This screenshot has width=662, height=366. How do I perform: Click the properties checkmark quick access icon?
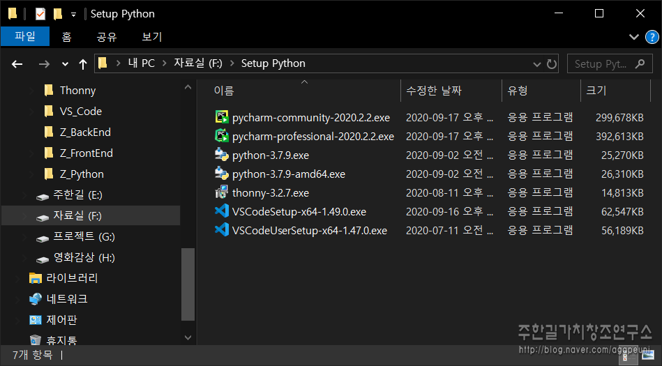(40, 14)
